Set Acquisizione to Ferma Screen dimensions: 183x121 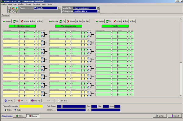tap(33, 116)
